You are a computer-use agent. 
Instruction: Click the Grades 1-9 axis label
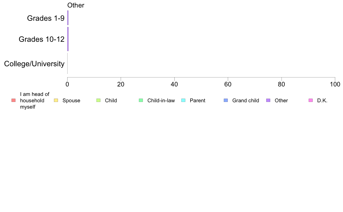point(46,18)
